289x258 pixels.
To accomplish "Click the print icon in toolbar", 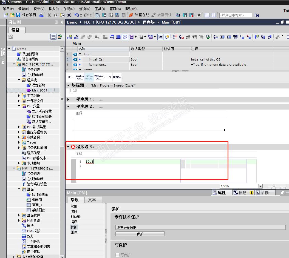I will point(41,15).
